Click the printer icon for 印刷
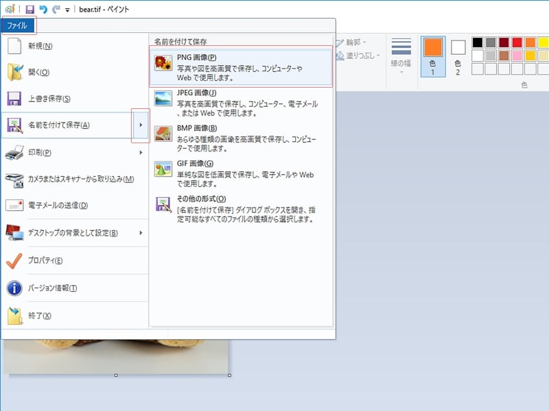The height and width of the screenshot is (411, 549). click(x=14, y=152)
